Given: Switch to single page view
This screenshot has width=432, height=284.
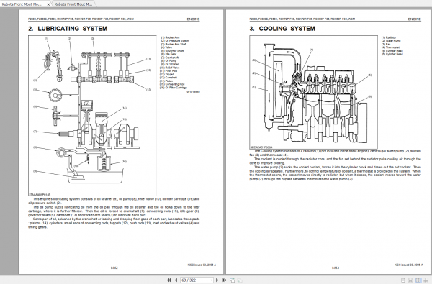Looking at the screenshot, I should (403, 280).
